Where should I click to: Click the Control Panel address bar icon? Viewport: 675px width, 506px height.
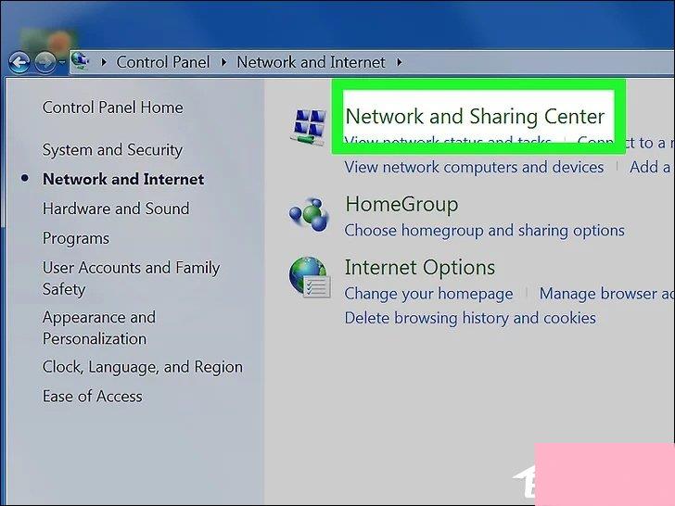pos(80,61)
